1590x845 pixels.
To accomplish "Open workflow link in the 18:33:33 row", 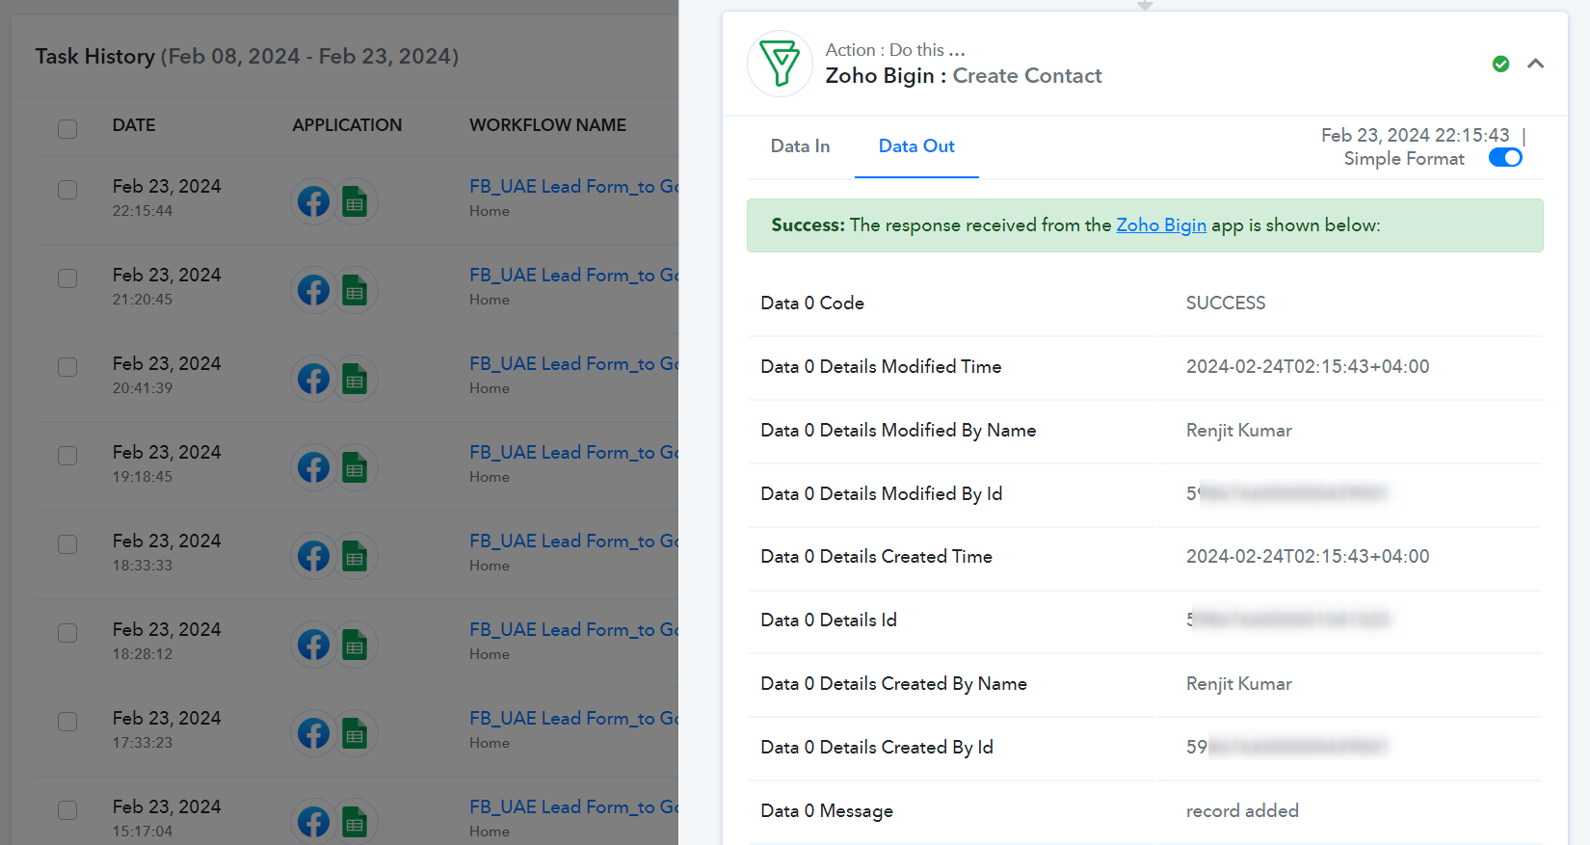I will [573, 541].
